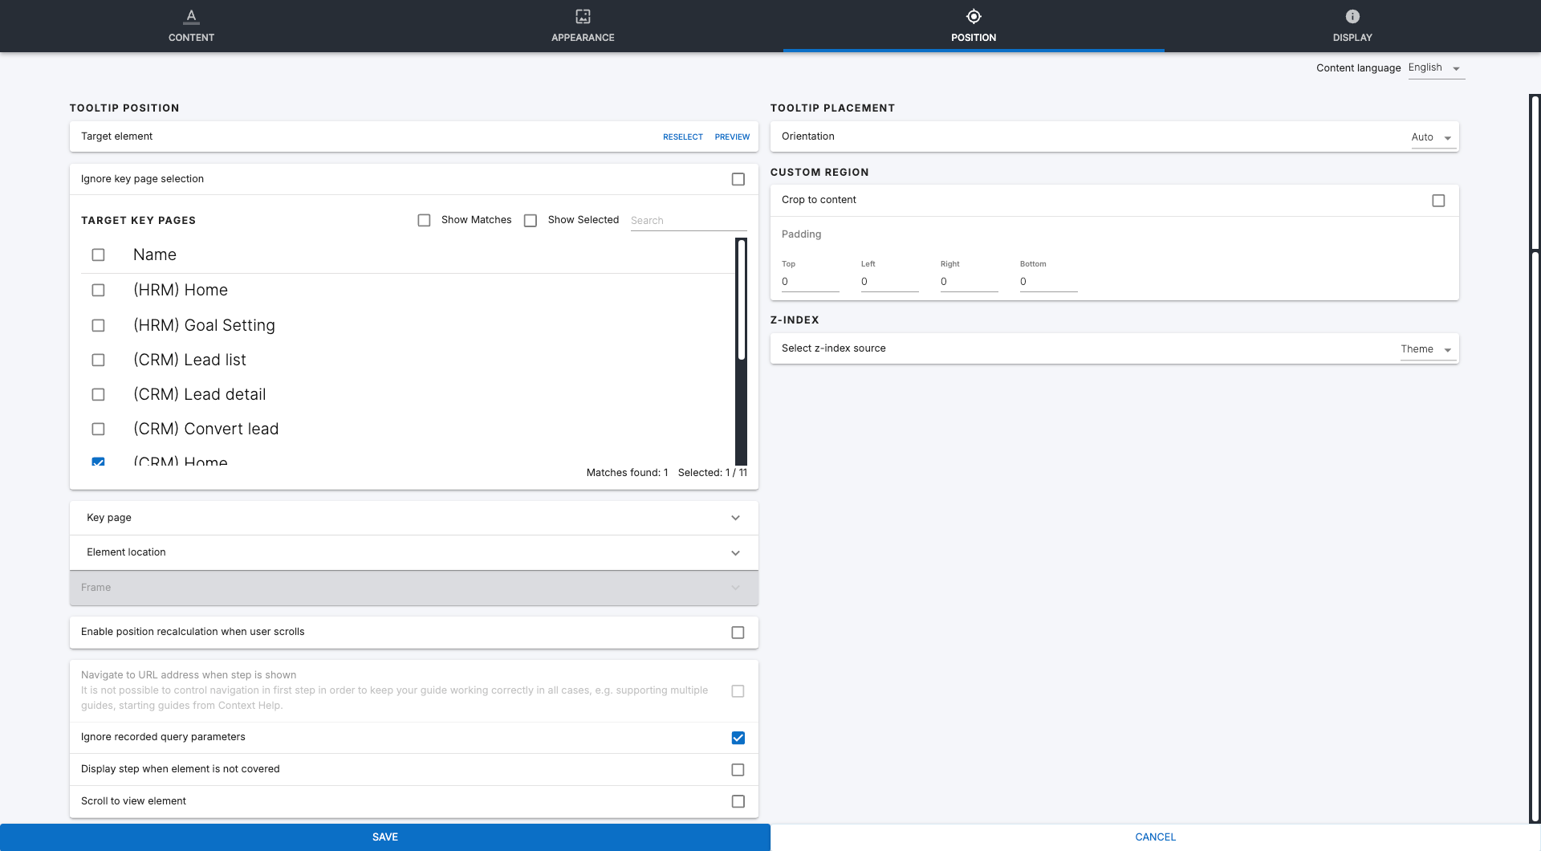1541x851 pixels.
Task: Uncheck Ignore recorded query parameters
Action: coord(738,738)
